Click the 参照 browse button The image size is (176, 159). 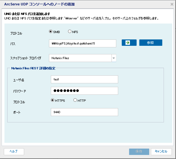point(151,43)
